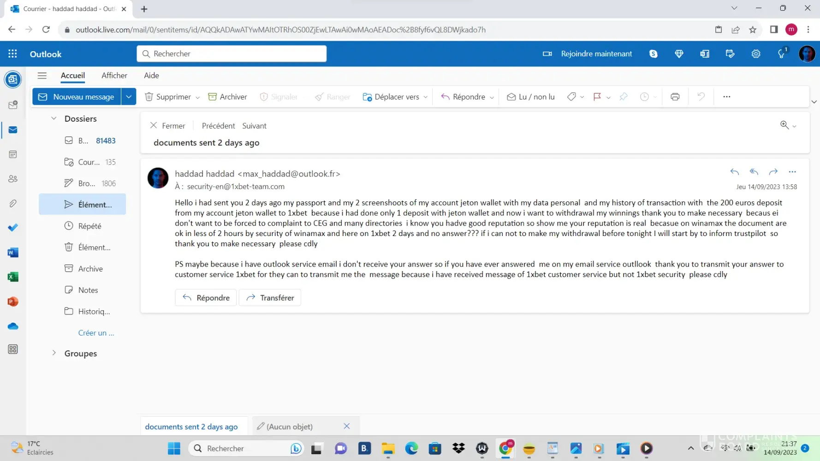This screenshot has height=461, width=820.
Task: Open the Nouveau message dropdown arrow
Action: (129, 97)
